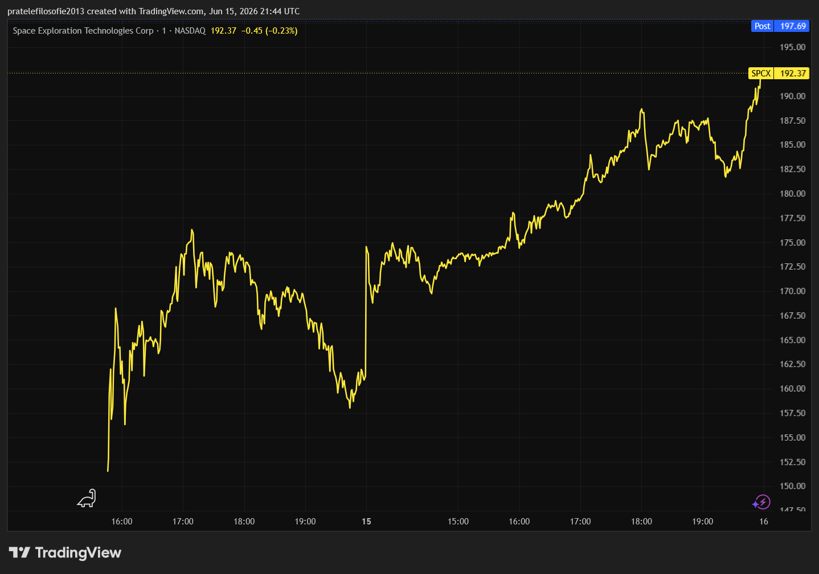Click the 170.00 price axis label
819x574 pixels.
(793, 291)
